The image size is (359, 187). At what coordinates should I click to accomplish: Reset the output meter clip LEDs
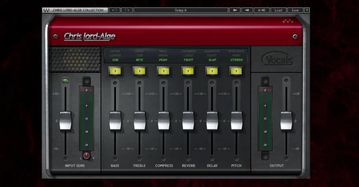265,90
